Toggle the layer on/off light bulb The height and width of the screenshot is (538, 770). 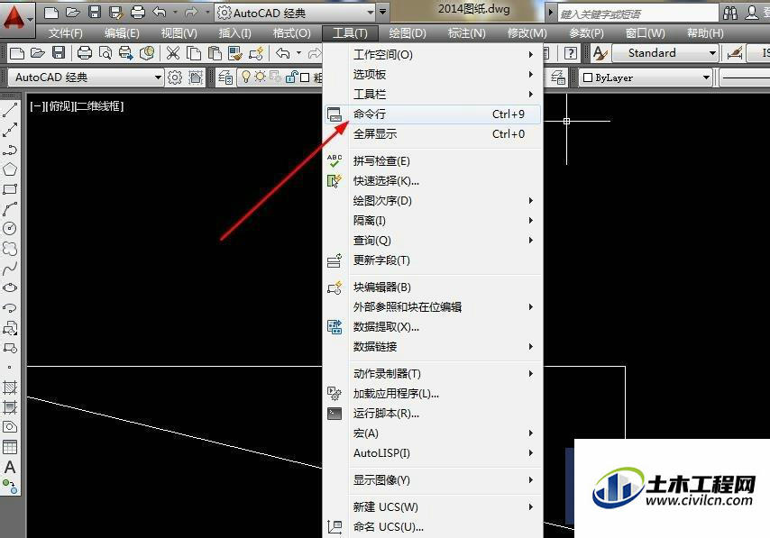pos(246,77)
